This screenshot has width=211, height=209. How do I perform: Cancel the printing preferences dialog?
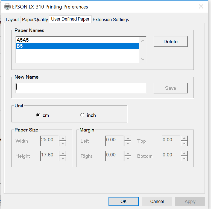[x=157, y=201]
